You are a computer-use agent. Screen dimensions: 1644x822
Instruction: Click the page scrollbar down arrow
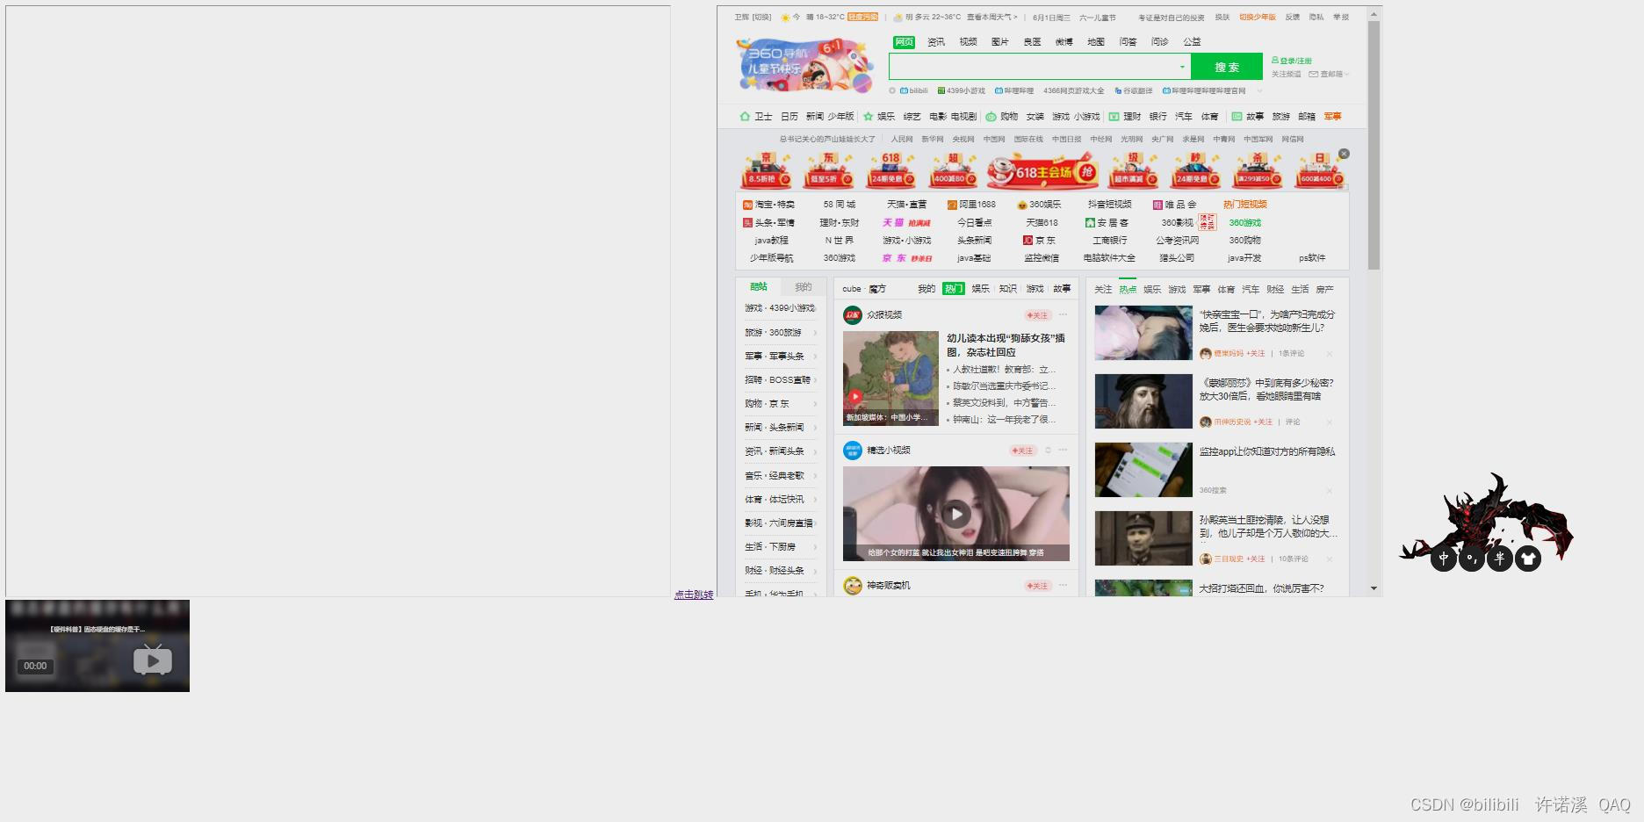pos(1374,589)
